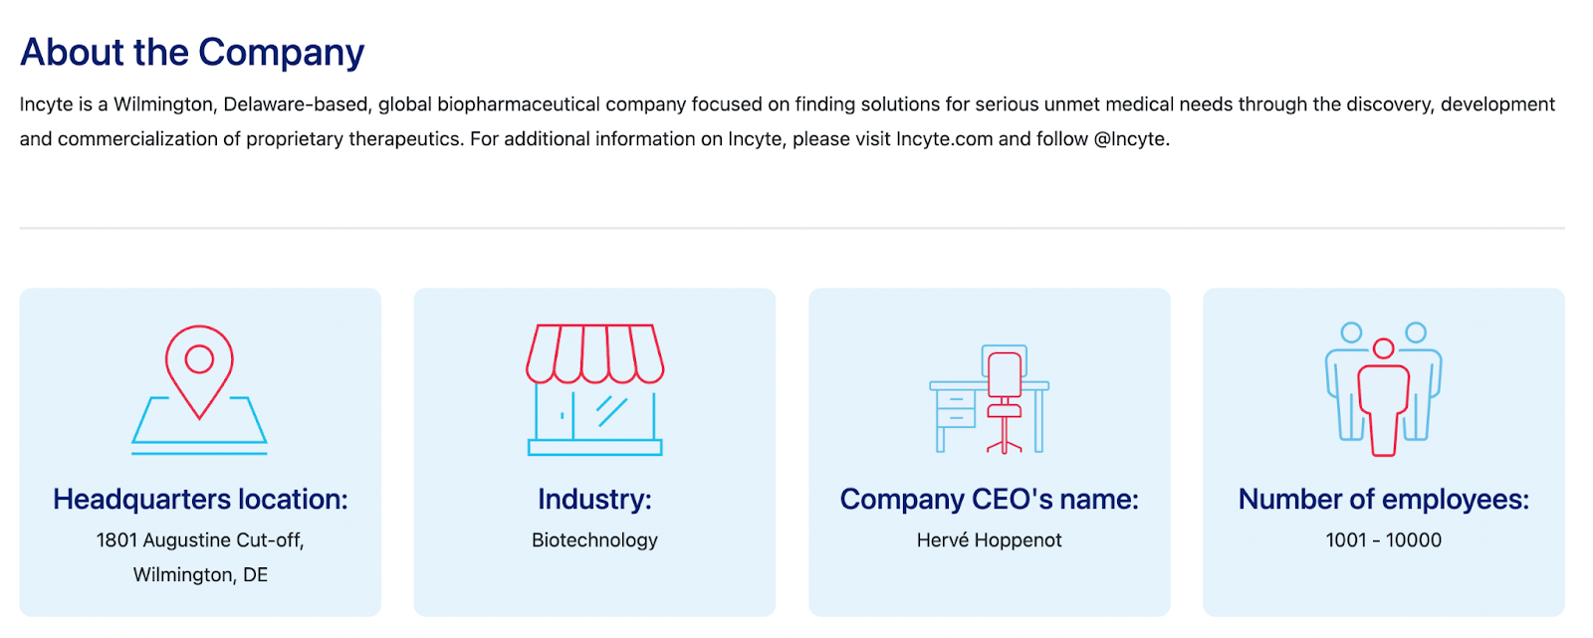Click the 1801 Augustine Cut-off address line
Viewport: 1593px width, 638px height.
[x=200, y=540]
